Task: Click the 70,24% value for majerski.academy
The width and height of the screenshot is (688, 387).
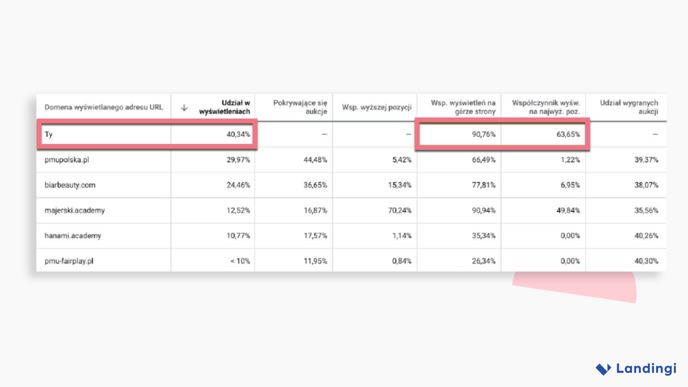Action: coord(400,210)
